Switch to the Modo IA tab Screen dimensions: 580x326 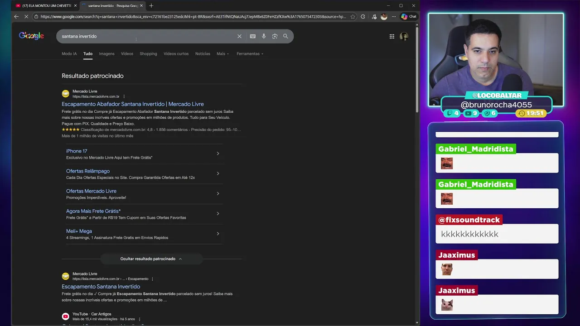69,53
